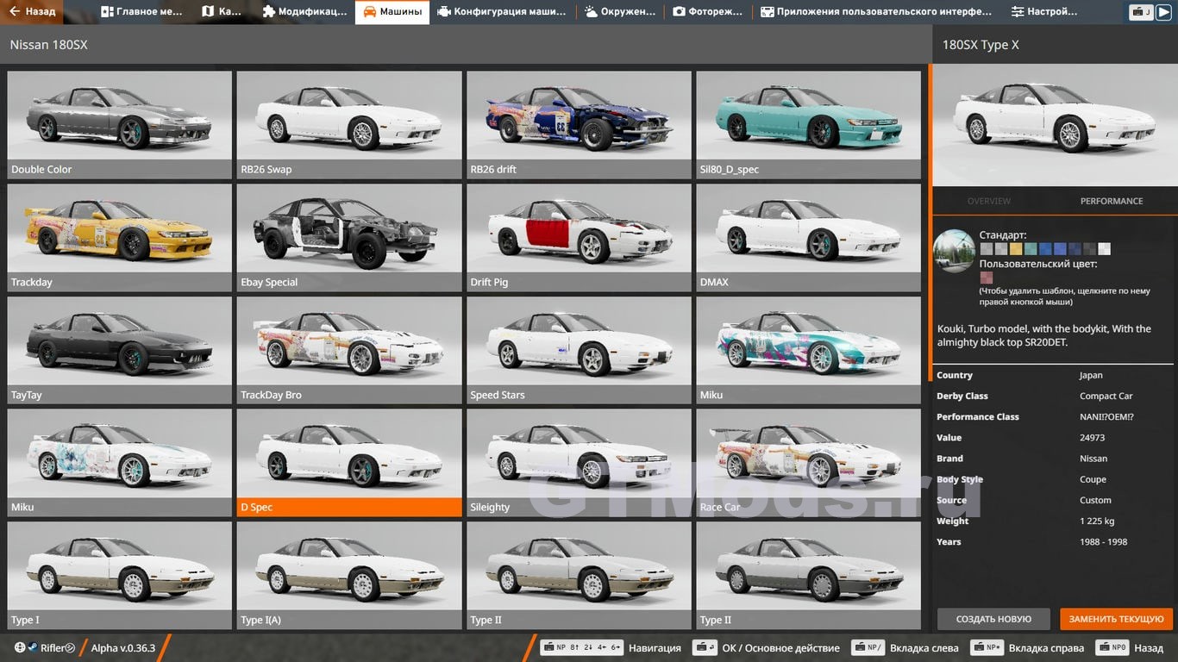This screenshot has height=662, width=1178.
Task: Click the СОЗДАТЬ НОВУЮ button
Action: click(x=993, y=619)
